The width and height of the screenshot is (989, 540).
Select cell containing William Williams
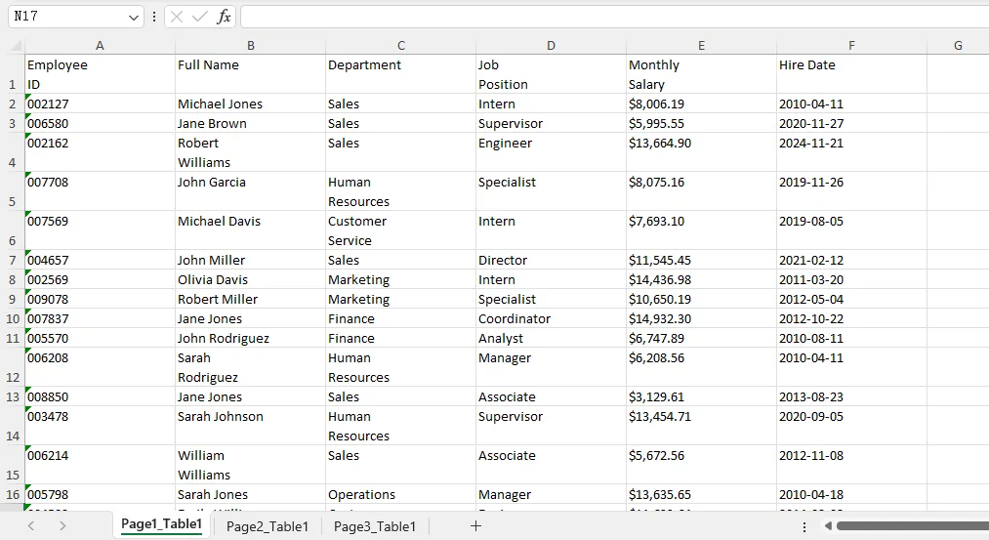click(x=250, y=465)
